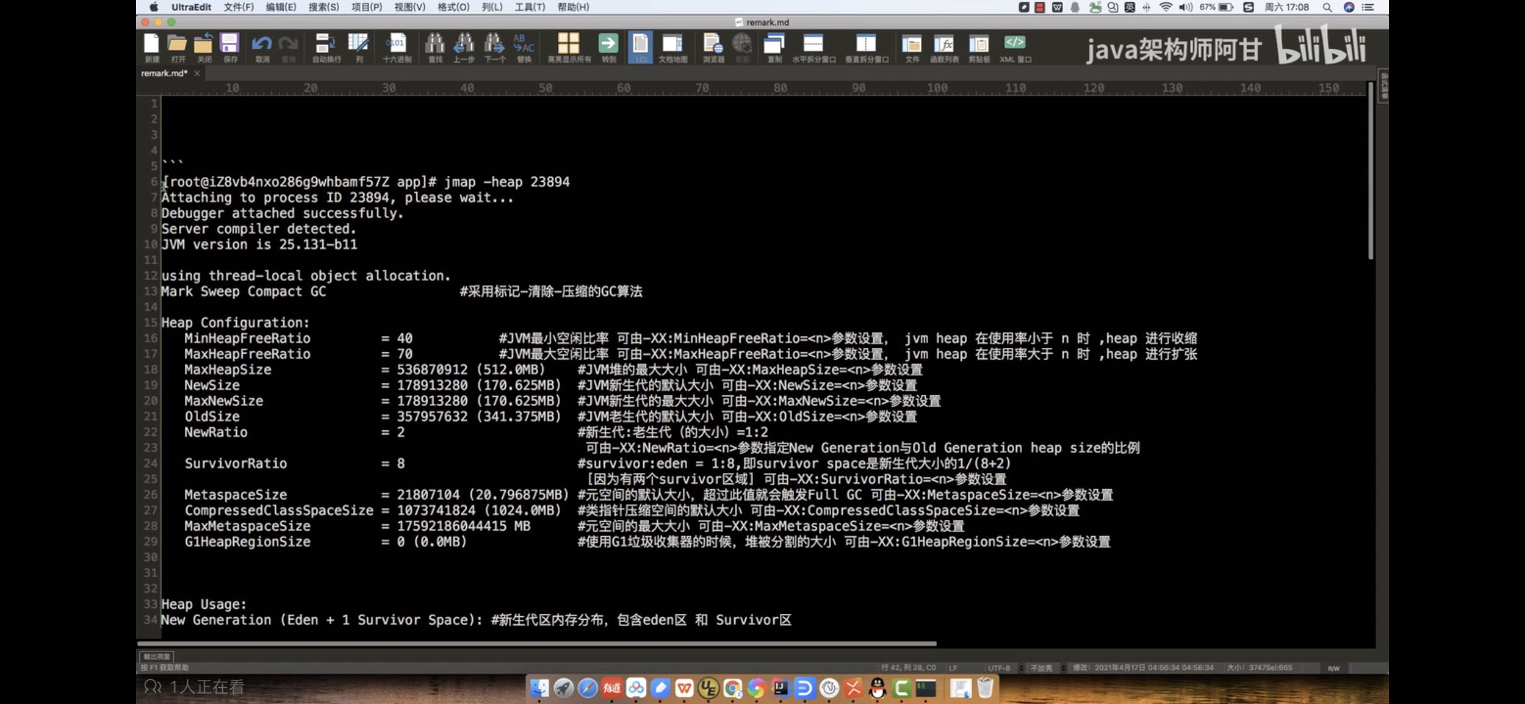Find previous match with 上一步
The height and width of the screenshot is (704, 1525).
463,48
